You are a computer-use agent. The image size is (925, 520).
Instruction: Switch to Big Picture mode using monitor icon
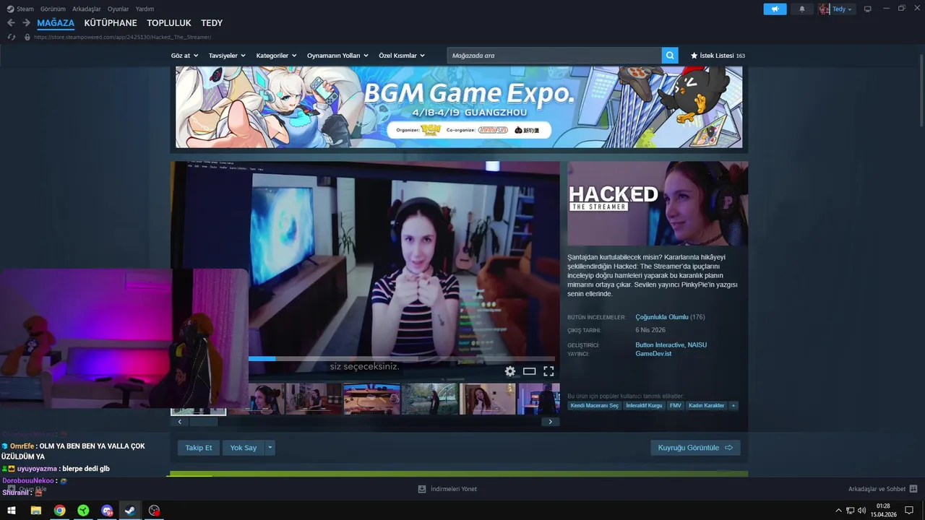point(867,9)
